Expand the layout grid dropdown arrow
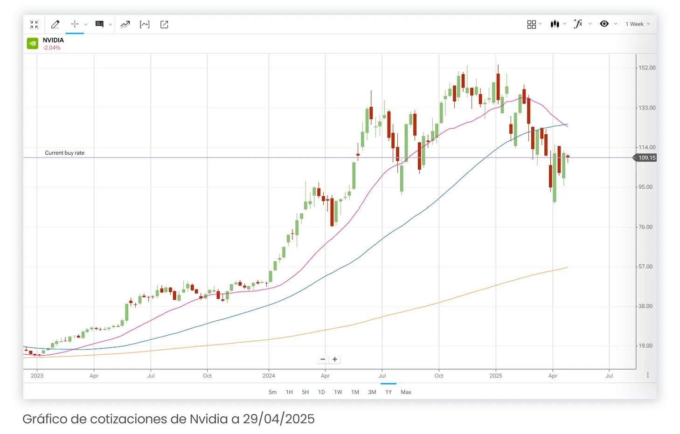Image resolution: width=680 pixels, height=434 pixels. (540, 24)
